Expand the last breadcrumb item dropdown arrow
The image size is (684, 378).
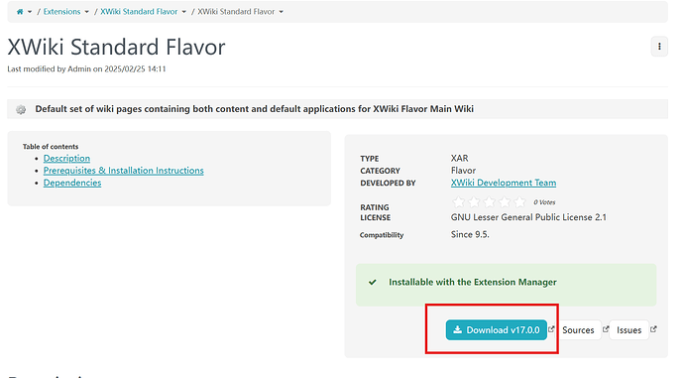tap(281, 12)
